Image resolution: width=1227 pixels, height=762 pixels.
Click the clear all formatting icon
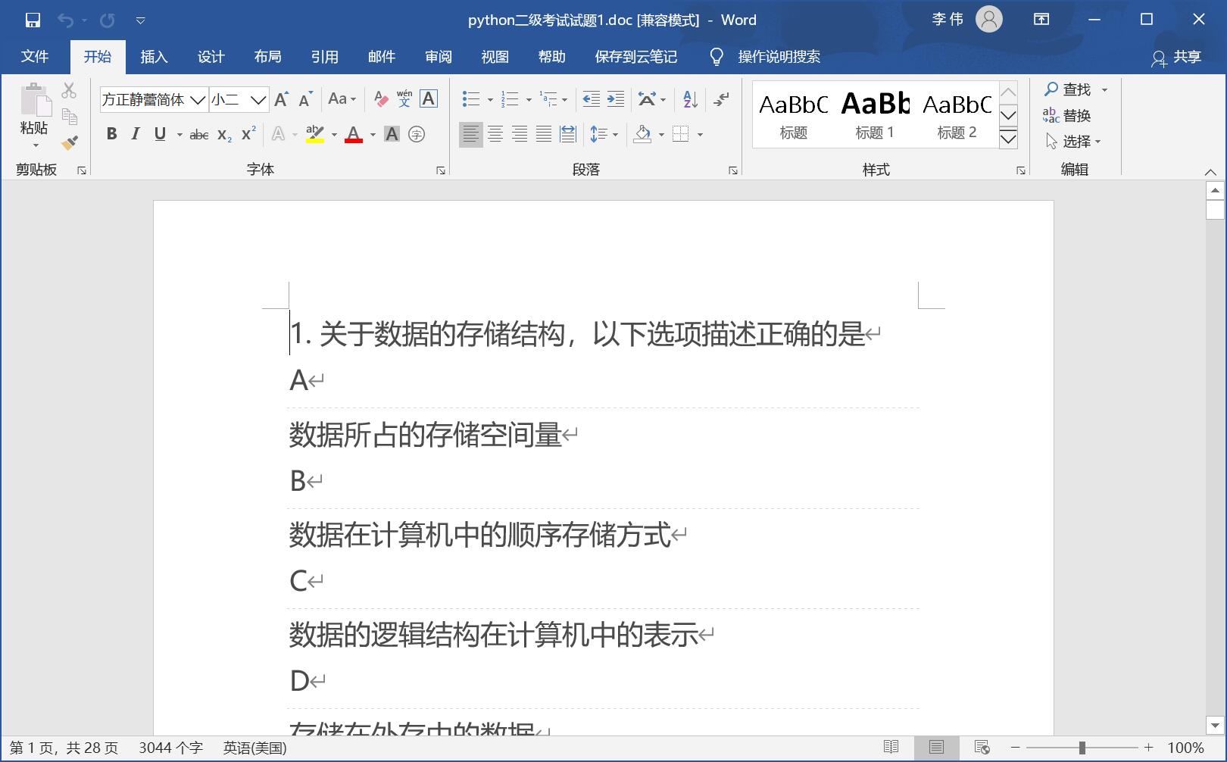pos(380,98)
